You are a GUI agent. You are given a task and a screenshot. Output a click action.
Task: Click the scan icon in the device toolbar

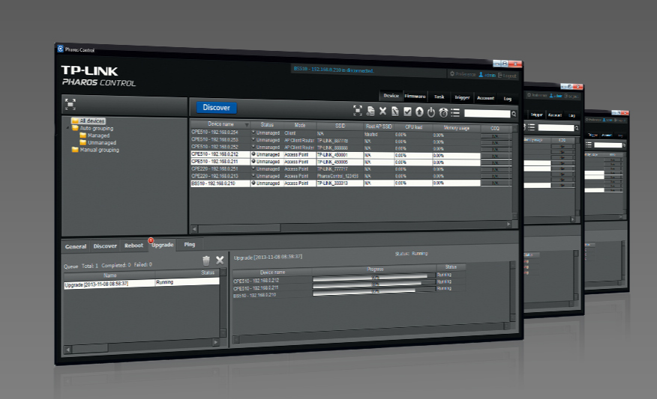(358, 111)
